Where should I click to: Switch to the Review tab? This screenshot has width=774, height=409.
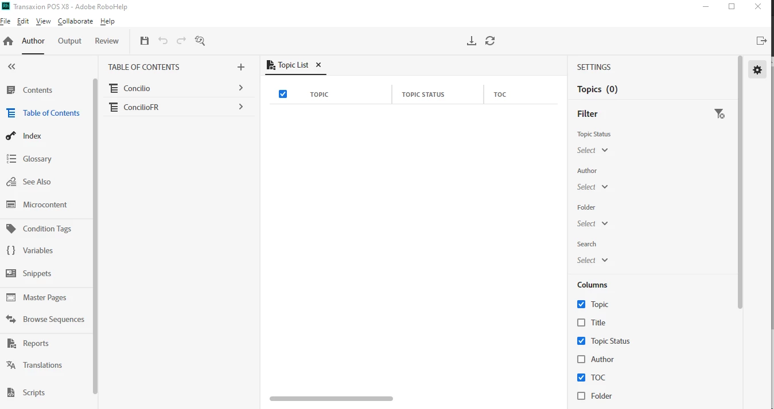[107, 41]
